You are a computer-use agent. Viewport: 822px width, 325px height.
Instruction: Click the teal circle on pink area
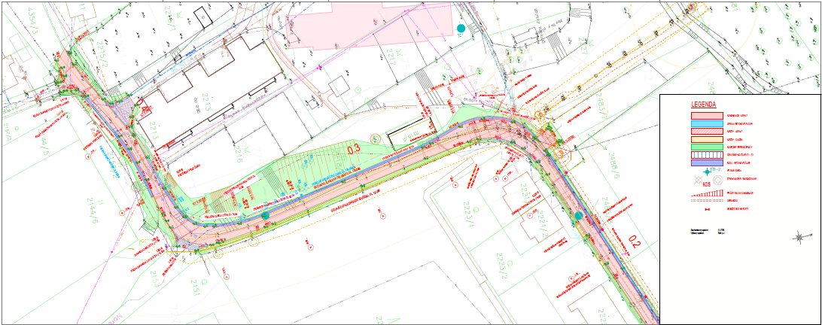[461, 29]
